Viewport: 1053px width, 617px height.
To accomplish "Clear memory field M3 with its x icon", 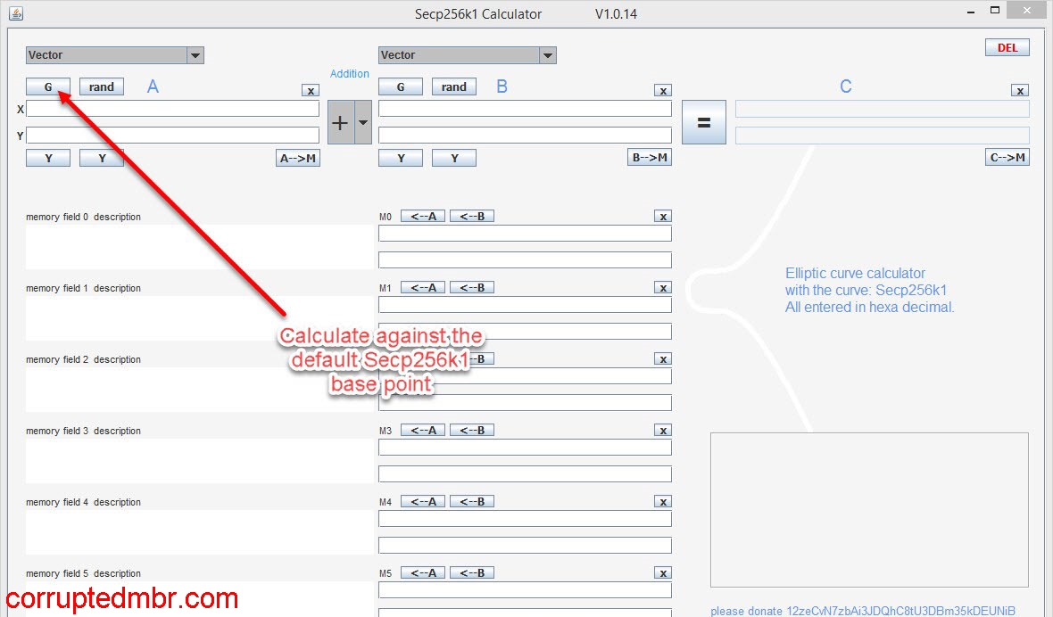I will (x=663, y=430).
